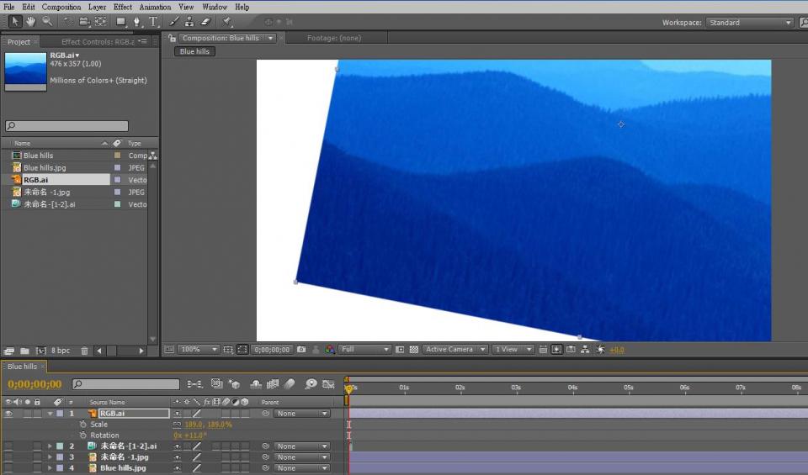Hide the RGB.ai layer with eye toggle
808x475 pixels.
click(x=8, y=414)
